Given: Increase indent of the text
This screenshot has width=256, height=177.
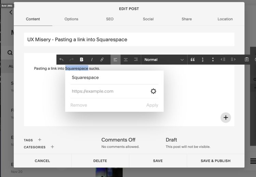Looking at the screenshot, I should pyautogui.click(x=233, y=59).
